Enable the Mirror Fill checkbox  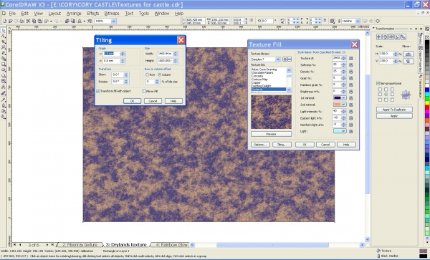tap(144, 91)
